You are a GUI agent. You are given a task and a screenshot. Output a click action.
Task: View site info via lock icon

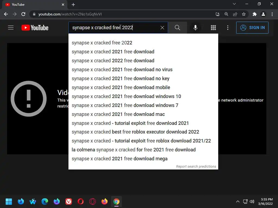[34, 14]
